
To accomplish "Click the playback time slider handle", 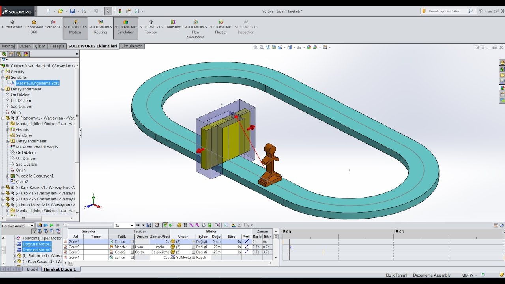I will (65, 225).
